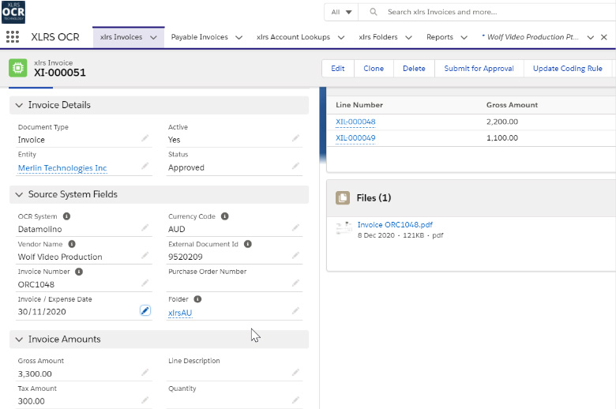Viewport: 616px width, 409px height.
Task: Click the info icon beside OCR System
Action: [x=66, y=216]
